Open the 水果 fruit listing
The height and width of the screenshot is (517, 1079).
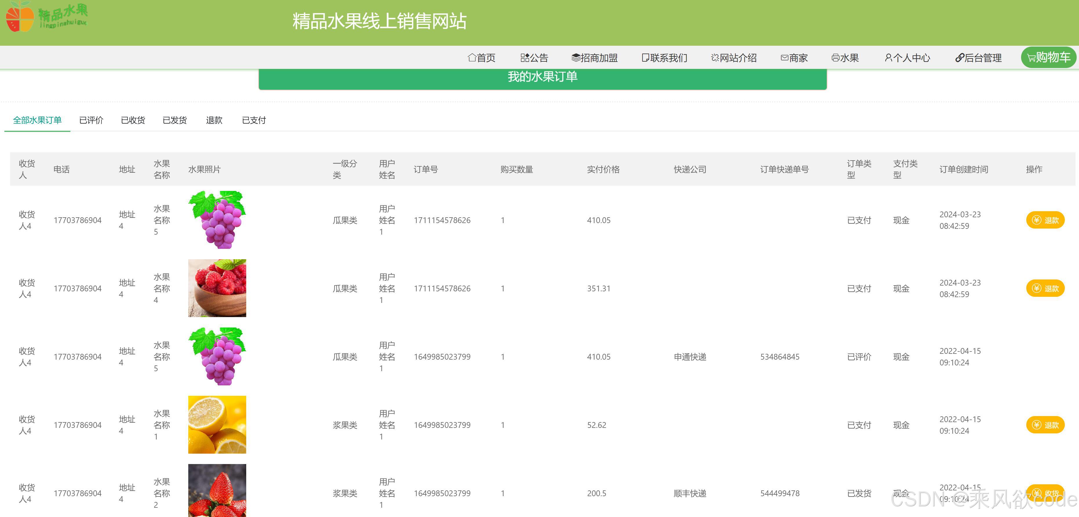pos(845,58)
